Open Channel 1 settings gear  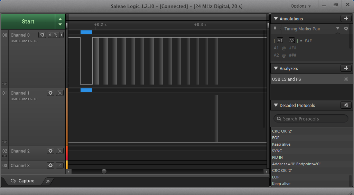click(50, 93)
